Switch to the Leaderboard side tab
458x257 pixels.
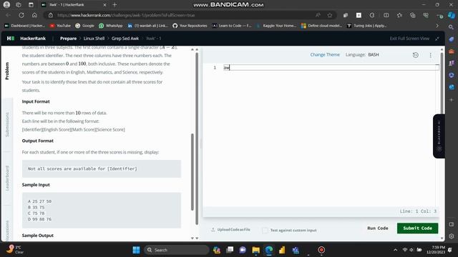click(x=7, y=178)
